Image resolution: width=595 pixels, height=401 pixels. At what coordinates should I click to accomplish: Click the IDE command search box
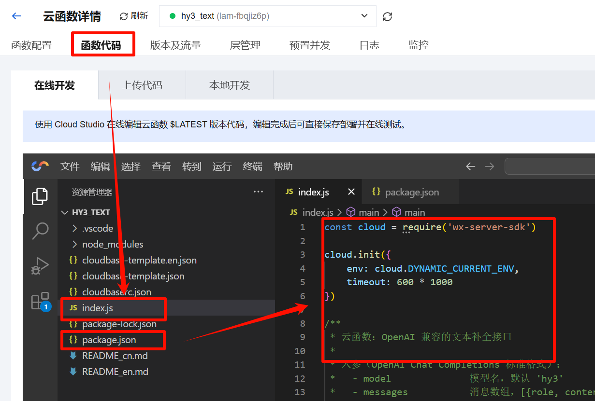click(550, 166)
